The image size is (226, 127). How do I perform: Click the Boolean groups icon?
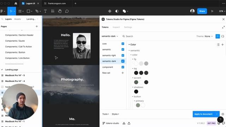click(x=124, y=11)
